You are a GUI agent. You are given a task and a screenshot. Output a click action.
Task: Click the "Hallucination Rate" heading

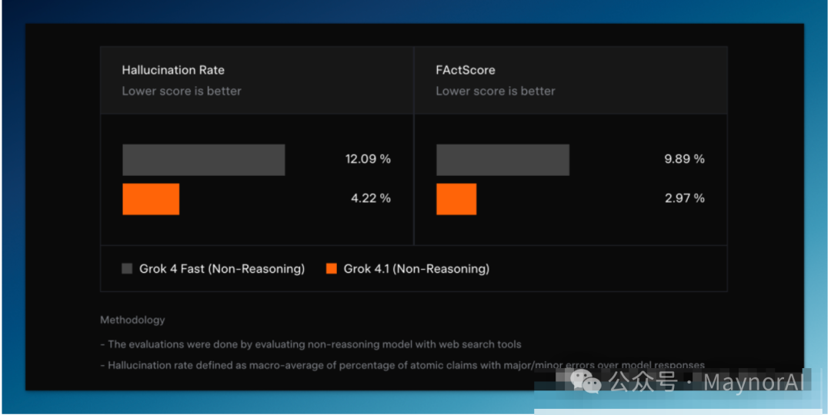click(x=173, y=70)
